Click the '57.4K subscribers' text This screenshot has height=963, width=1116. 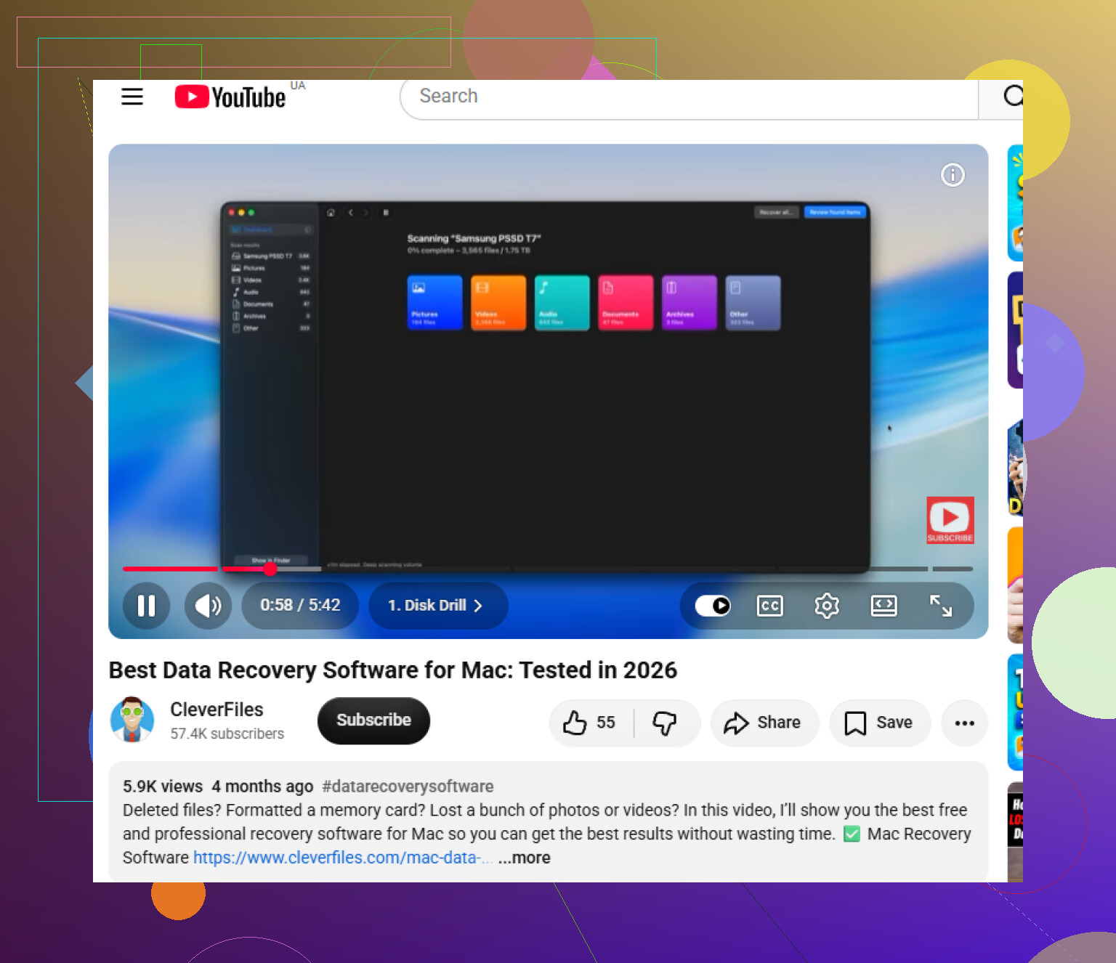pos(227,734)
